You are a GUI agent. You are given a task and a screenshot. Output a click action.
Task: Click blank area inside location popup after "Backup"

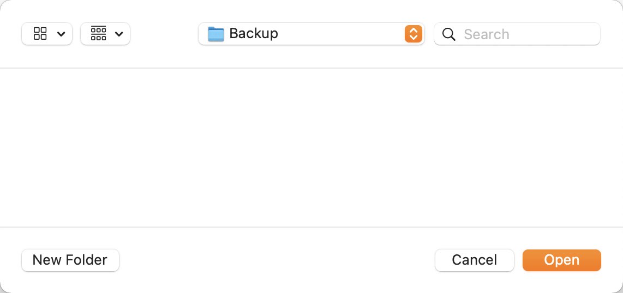pos(341,34)
